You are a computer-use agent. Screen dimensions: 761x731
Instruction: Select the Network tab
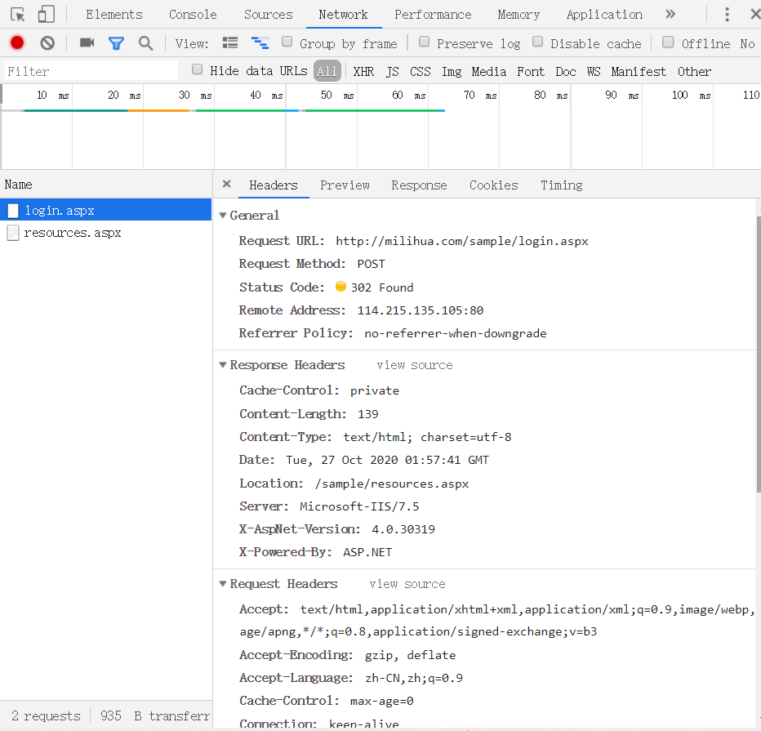point(343,15)
